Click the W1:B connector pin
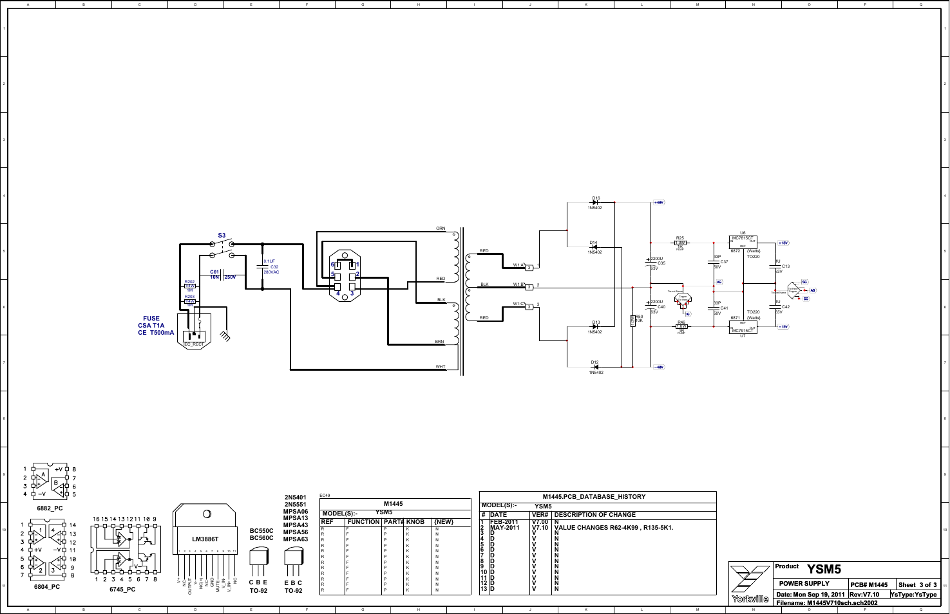The width and height of the screenshot is (950, 614). 529,287
